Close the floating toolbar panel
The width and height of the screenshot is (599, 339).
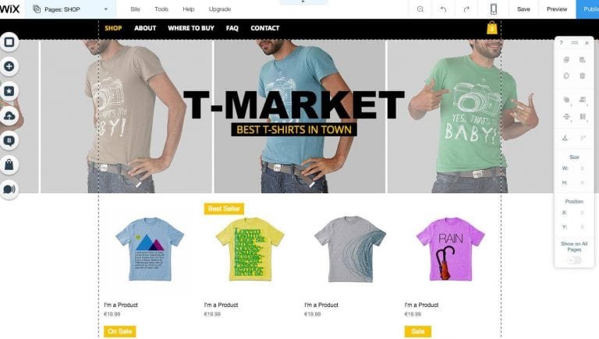coord(587,43)
